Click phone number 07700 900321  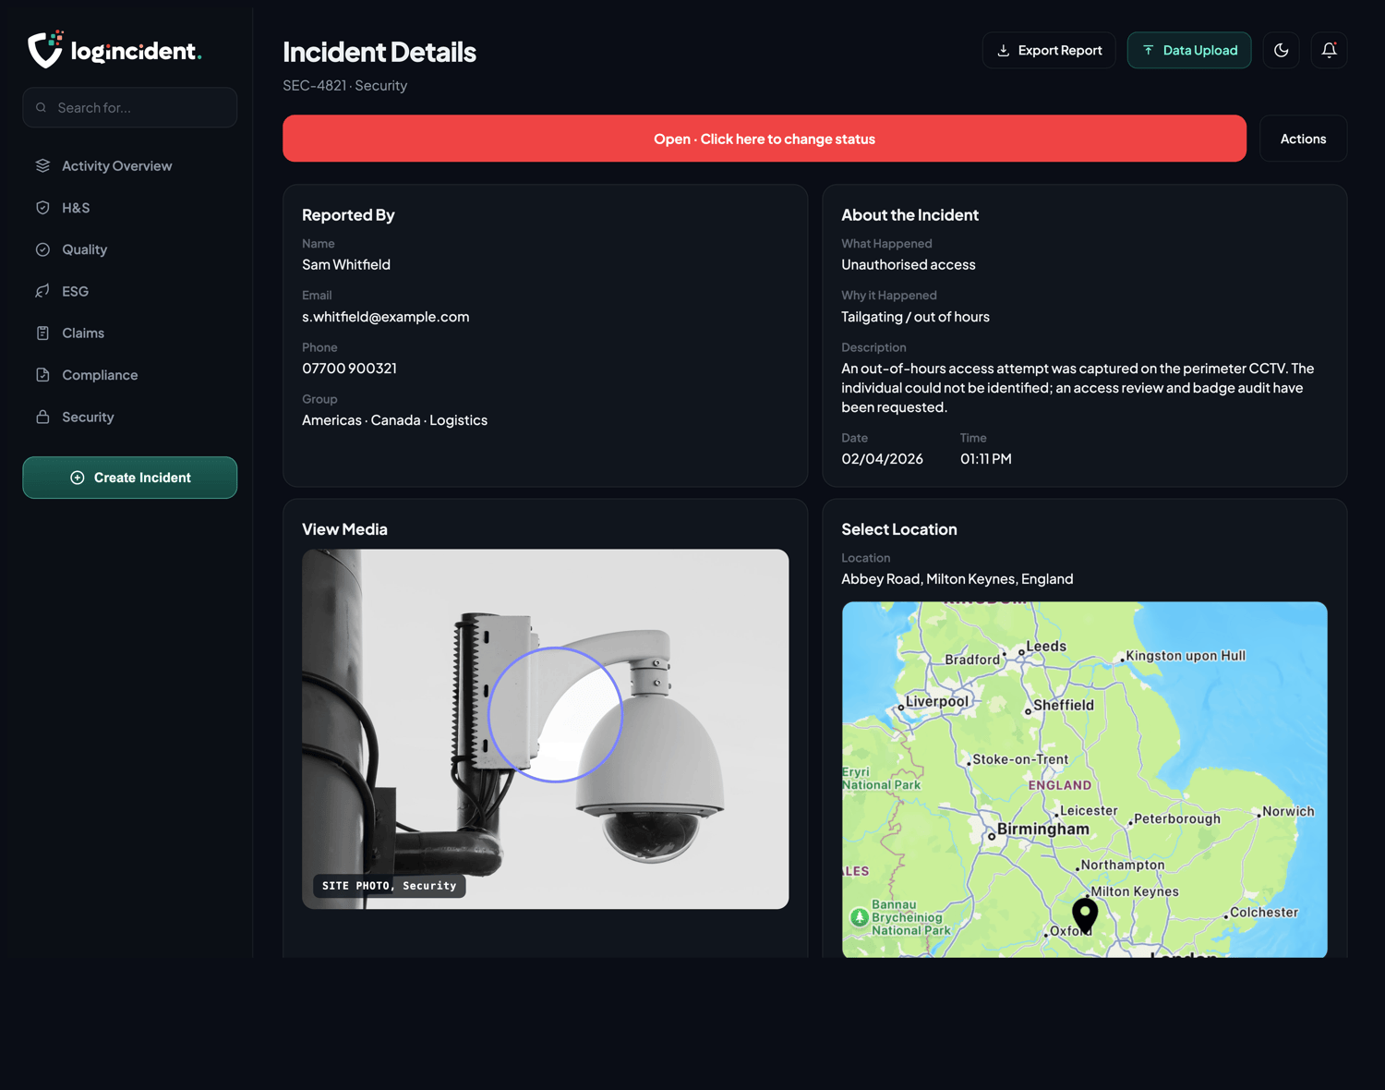[349, 369]
